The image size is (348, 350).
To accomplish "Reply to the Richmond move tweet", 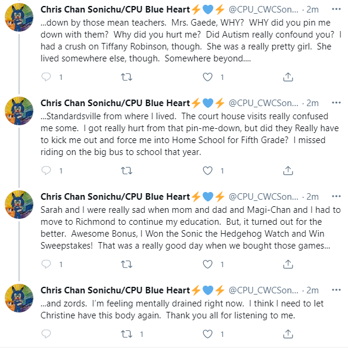I will coord(46,264).
